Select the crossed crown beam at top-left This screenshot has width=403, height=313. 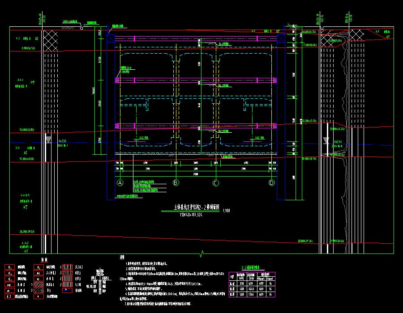[x=111, y=38]
